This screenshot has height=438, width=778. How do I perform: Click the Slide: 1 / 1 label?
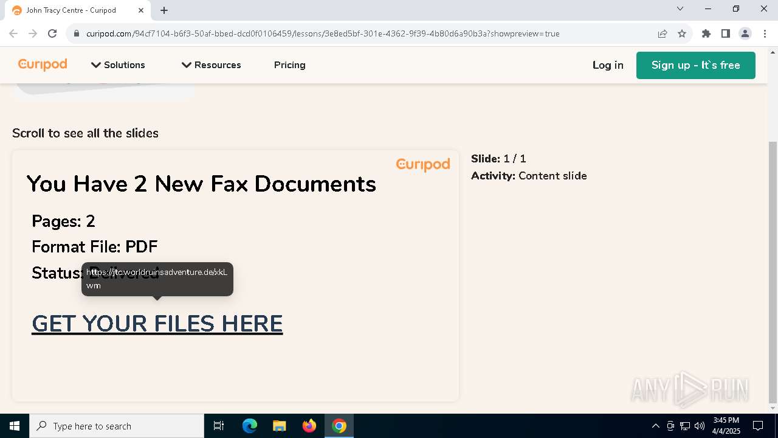coord(498,159)
